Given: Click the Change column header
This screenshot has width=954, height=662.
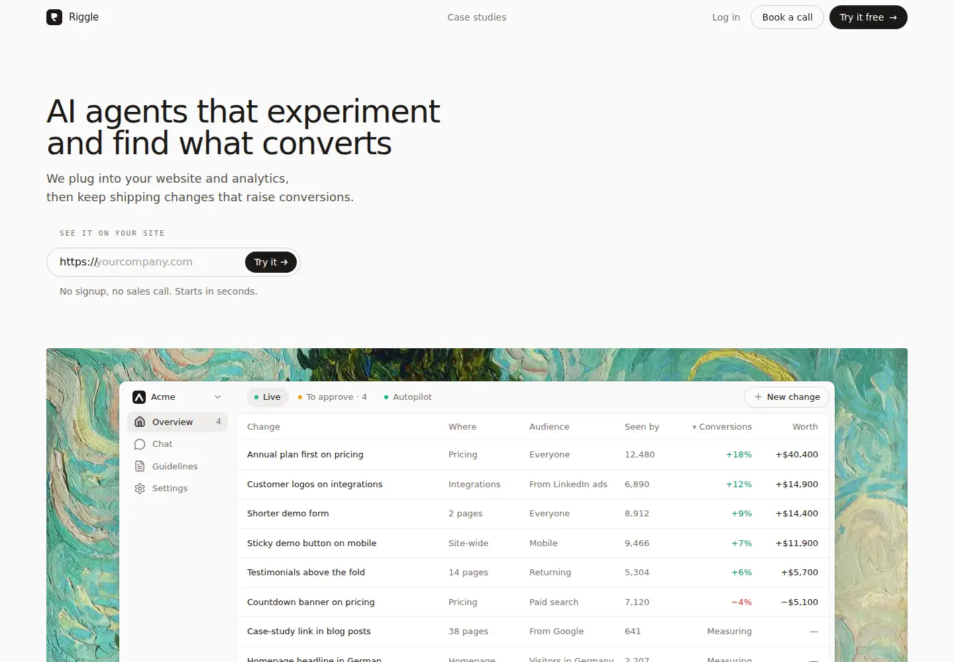Looking at the screenshot, I should coord(264,427).
